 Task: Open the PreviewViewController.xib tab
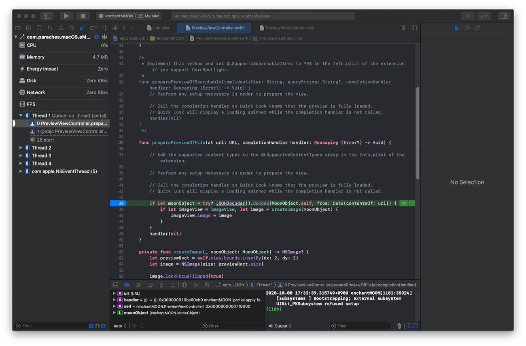pyautogui.click(x=286, y=28)
